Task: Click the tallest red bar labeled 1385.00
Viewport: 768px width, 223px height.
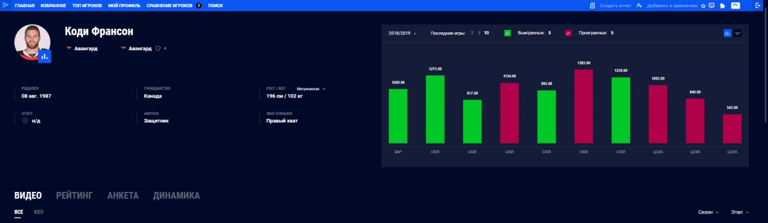Action: click(584, 106)
